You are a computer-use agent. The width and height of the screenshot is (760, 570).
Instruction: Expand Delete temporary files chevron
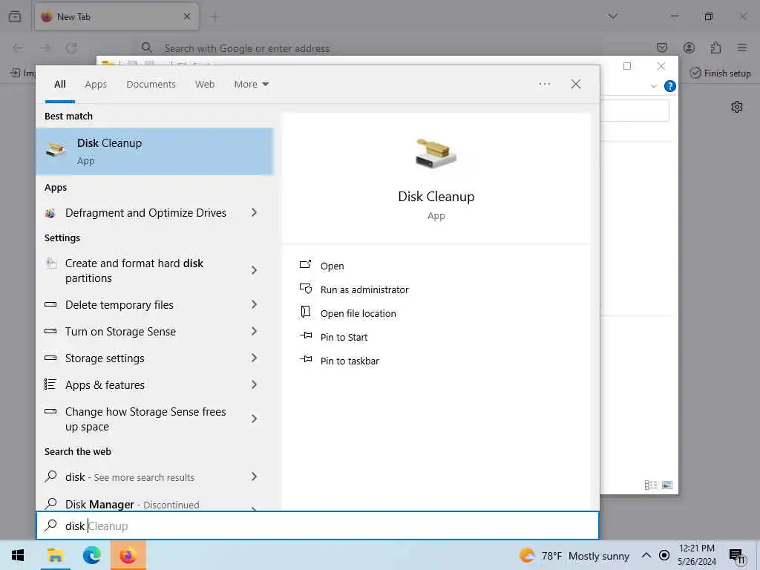click(x=254, y=304)
